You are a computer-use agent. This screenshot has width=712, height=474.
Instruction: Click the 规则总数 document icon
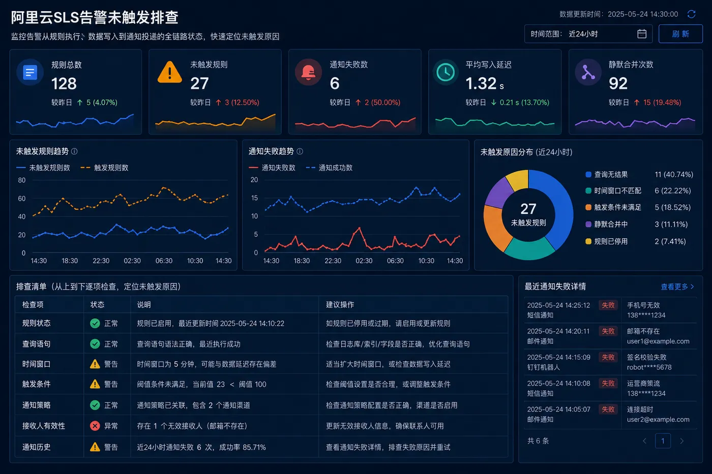[30, 73]
